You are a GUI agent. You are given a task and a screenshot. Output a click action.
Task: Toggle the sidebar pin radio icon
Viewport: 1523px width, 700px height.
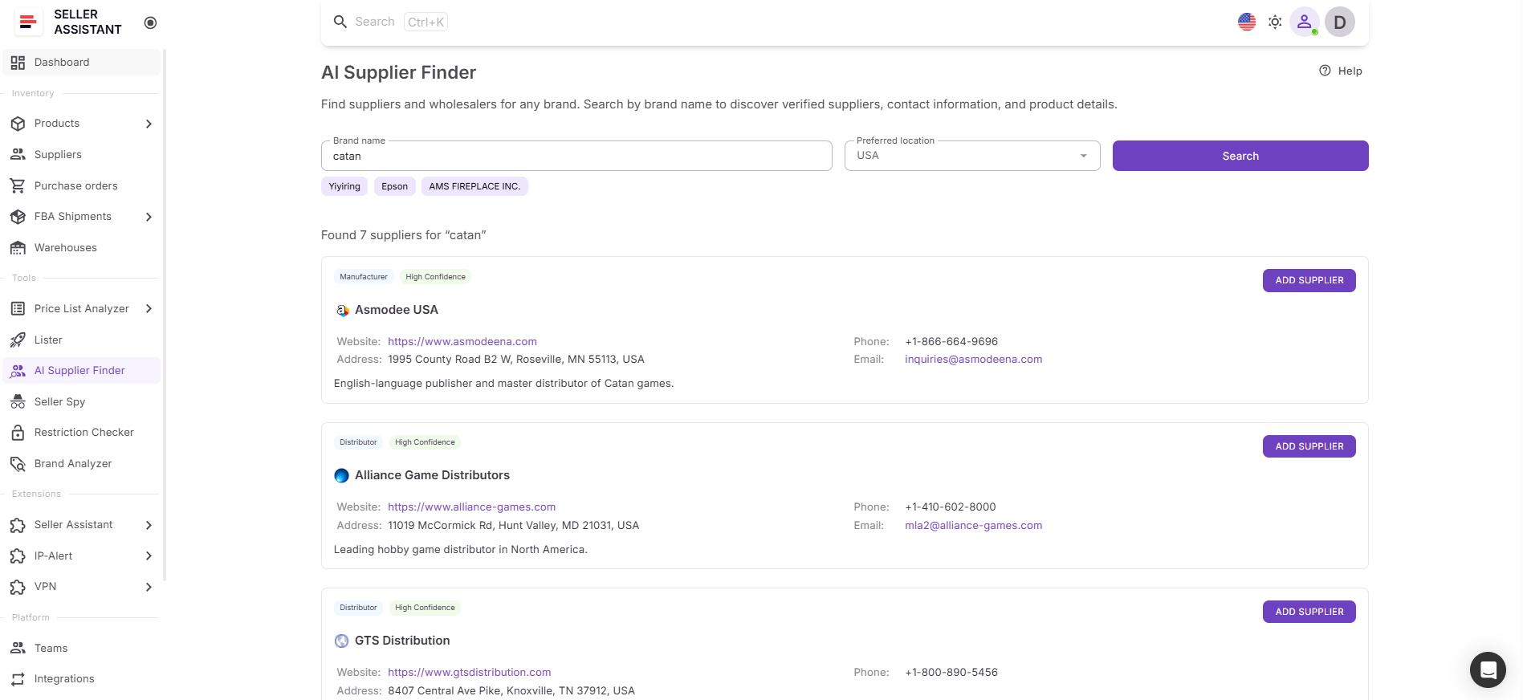150,22
